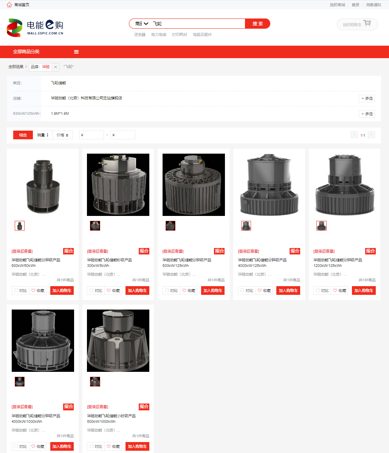Image resolution: width=389 pixels, height=453 pixels.
Task: Remove the 华驰 brand filter with X
Action: [56, 67]
